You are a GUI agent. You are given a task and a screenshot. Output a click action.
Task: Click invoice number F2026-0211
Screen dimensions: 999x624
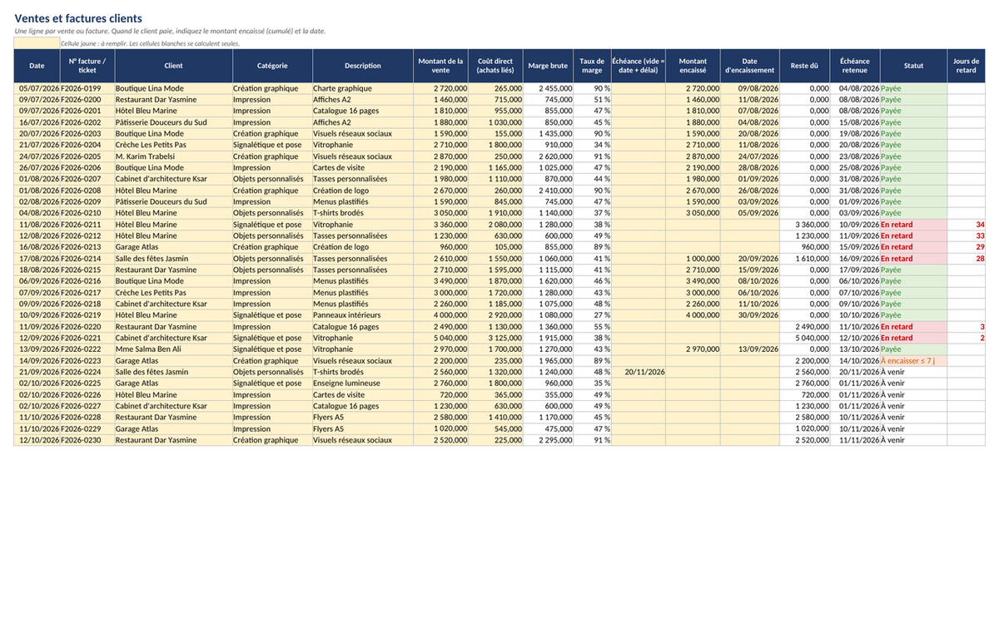[87, 225]
